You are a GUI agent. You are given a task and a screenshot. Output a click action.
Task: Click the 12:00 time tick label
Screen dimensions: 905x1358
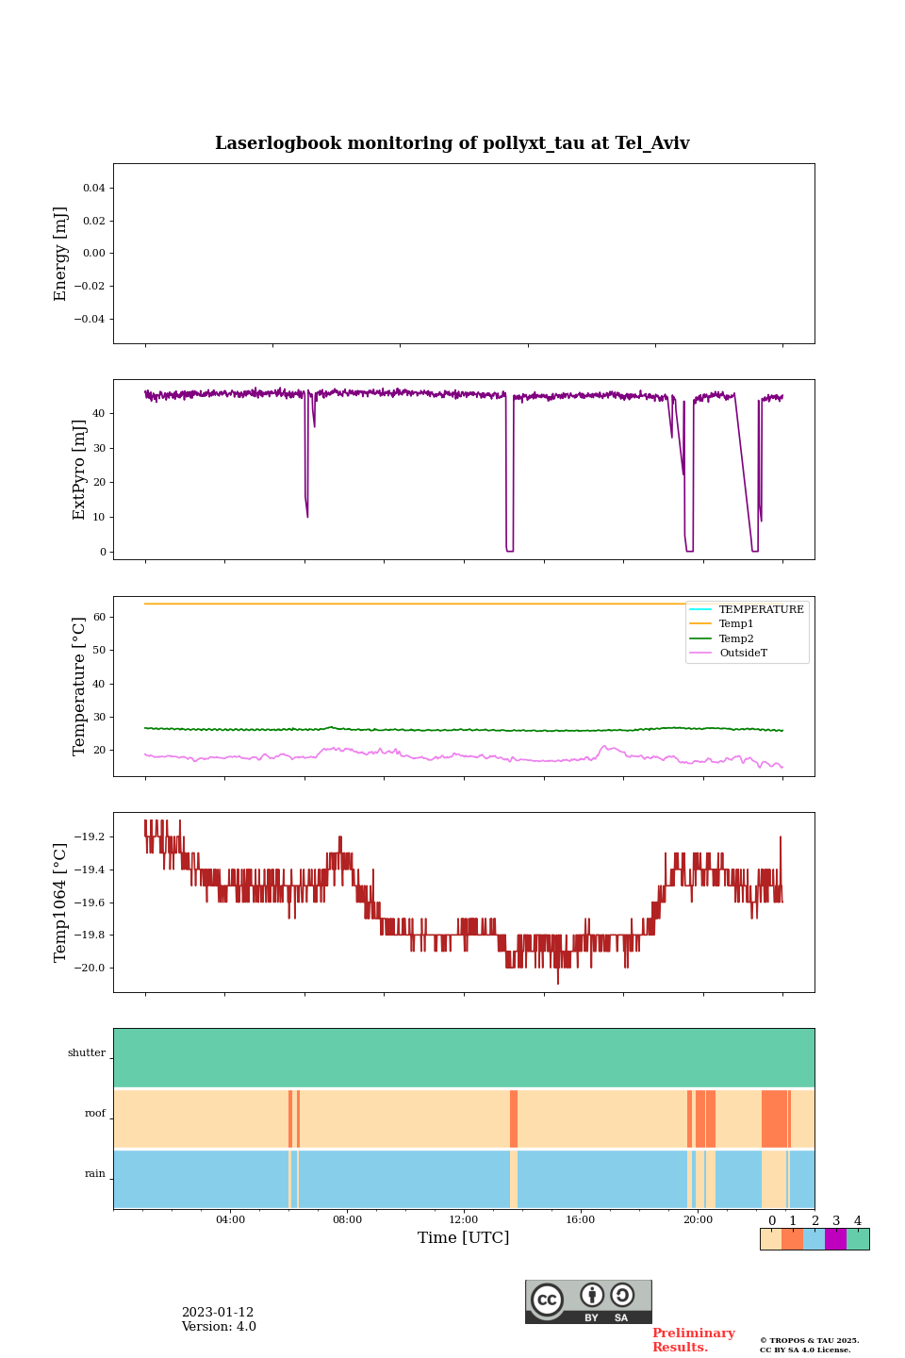click(x=464, y=1220)
